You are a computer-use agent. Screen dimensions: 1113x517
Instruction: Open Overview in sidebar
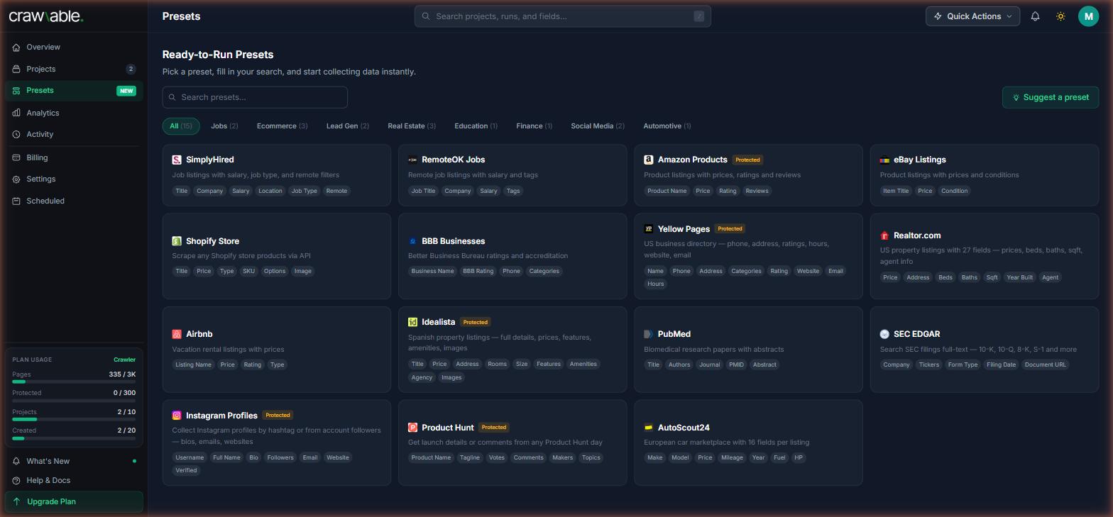[74, 48]
